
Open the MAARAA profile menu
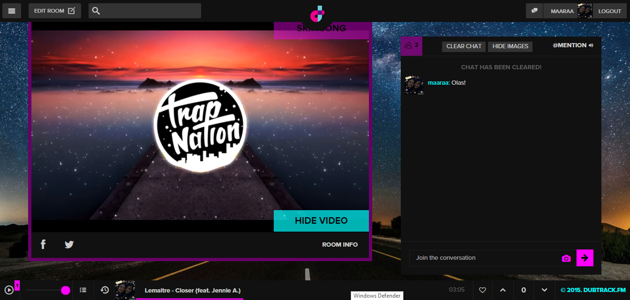(562, 11)
